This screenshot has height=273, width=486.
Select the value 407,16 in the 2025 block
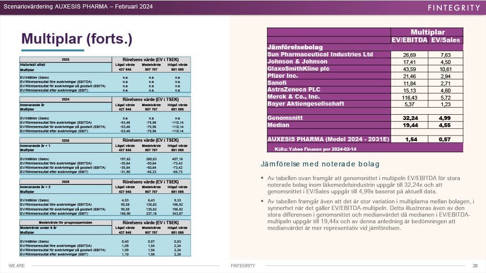coord(178,159)
